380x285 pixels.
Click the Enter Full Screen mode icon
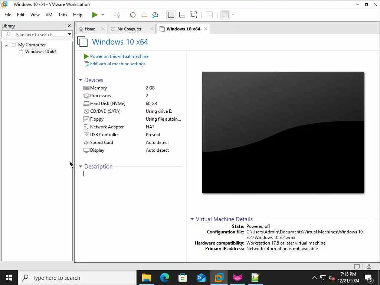point(193,15)
